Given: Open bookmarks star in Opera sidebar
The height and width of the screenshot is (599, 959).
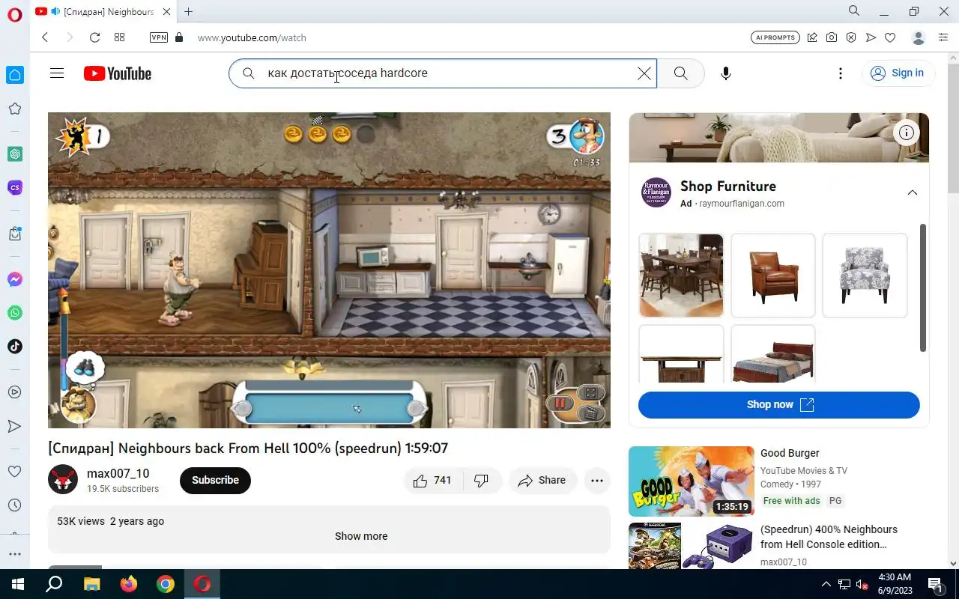Looking at the screenshot, I should [14, 109].
